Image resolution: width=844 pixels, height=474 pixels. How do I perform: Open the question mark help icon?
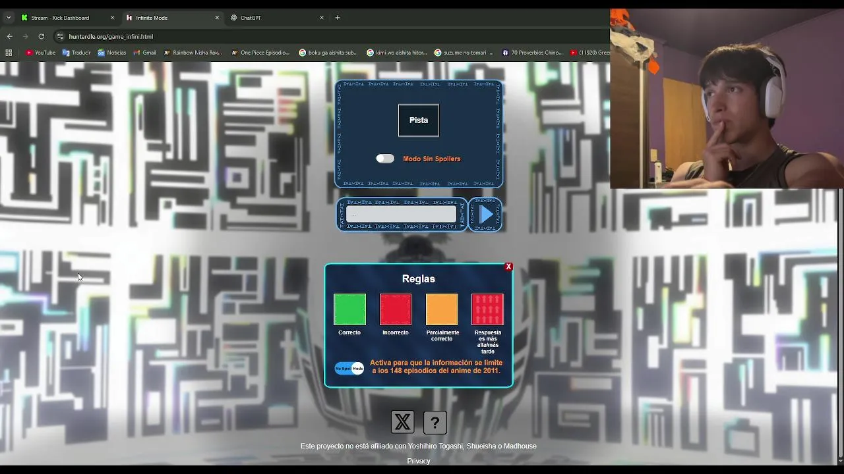pyautogui.click(x=435, y=423)
